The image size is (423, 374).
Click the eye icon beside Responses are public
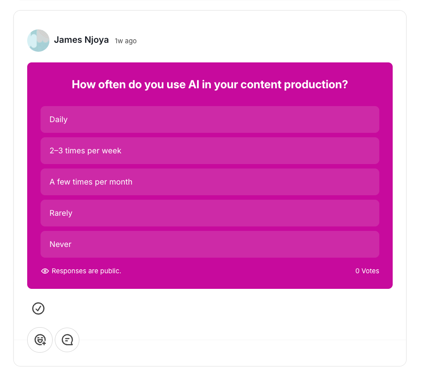coord(45,271)
